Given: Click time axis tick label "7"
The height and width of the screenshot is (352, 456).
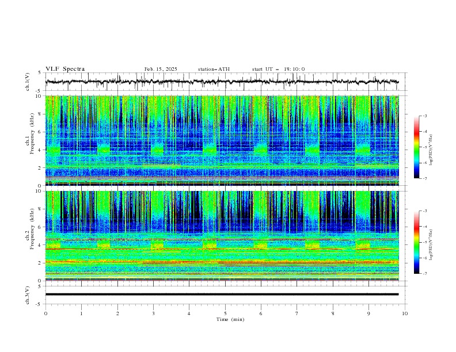Looking at the screenshot, I should coord(297,313).
